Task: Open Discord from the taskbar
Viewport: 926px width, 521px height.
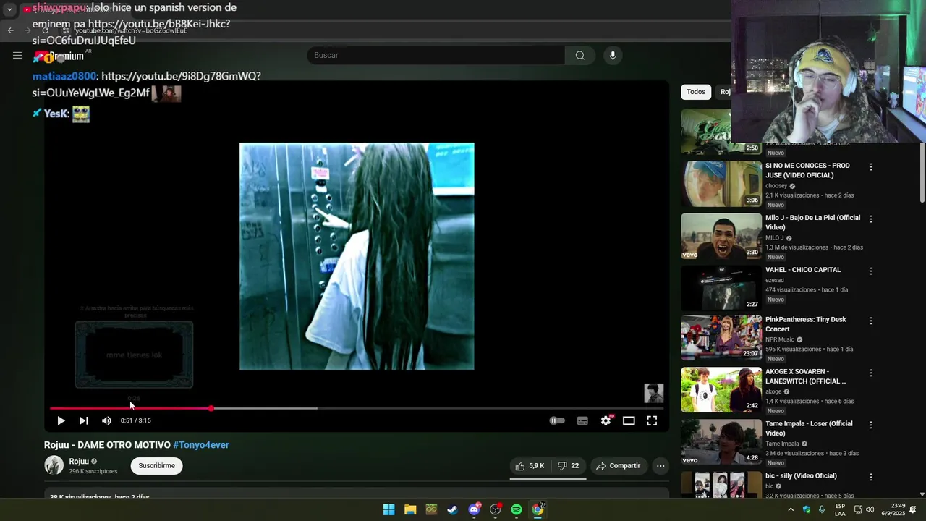Action: 474,509
